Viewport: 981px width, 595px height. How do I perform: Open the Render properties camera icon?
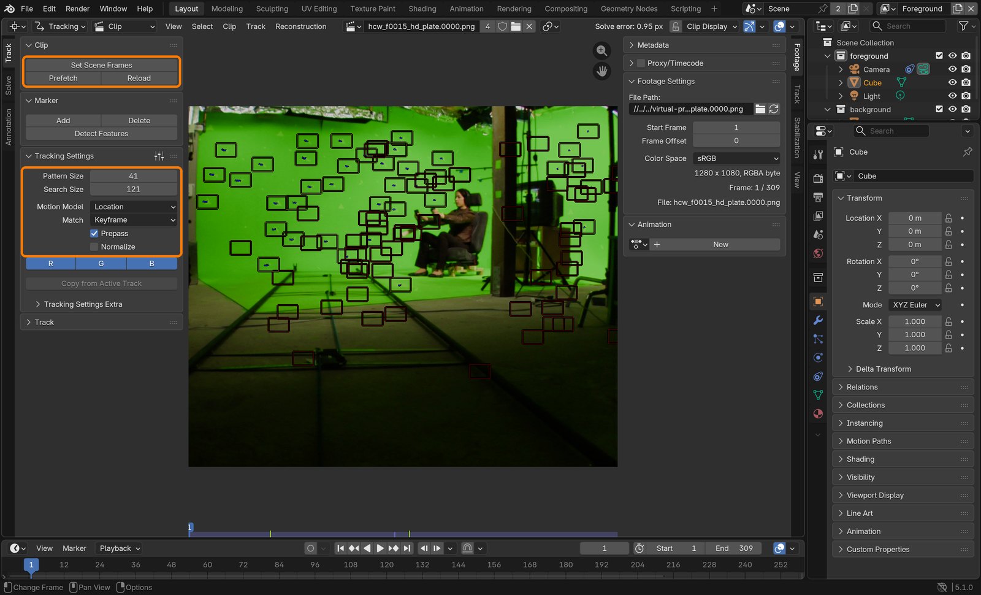click(818, 178)
